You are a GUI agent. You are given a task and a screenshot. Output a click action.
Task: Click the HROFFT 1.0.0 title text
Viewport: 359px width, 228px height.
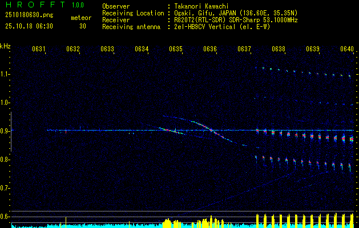(45, 5)
